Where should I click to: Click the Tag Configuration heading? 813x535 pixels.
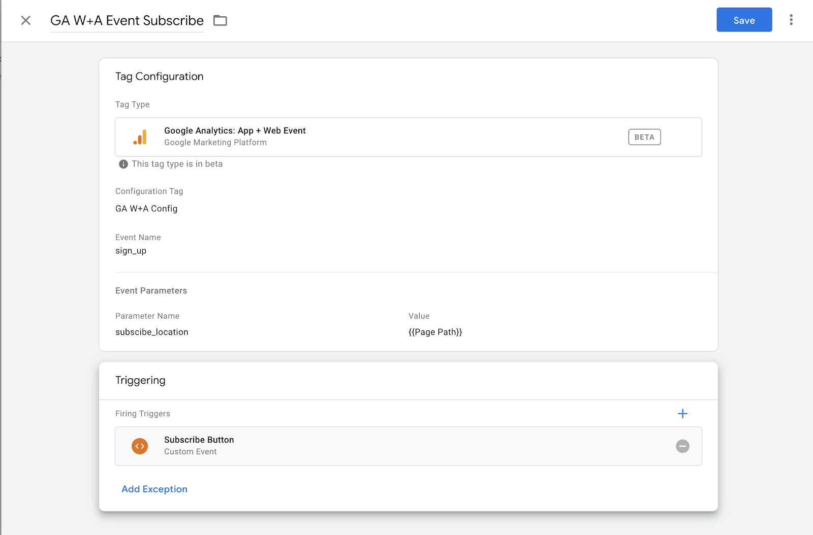pos(159,76)
